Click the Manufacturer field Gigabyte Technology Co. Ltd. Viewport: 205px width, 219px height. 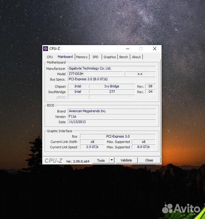[x=112, y=68]
